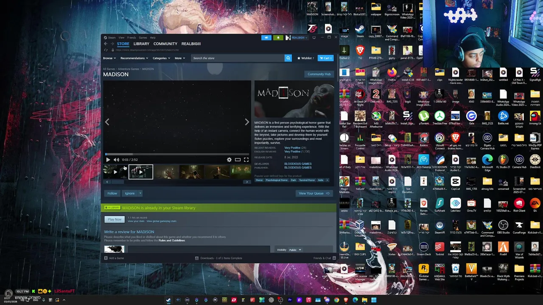Open the Visibility Public dropdown
Viewport: 543px width, 305px height.
(295, 250)
